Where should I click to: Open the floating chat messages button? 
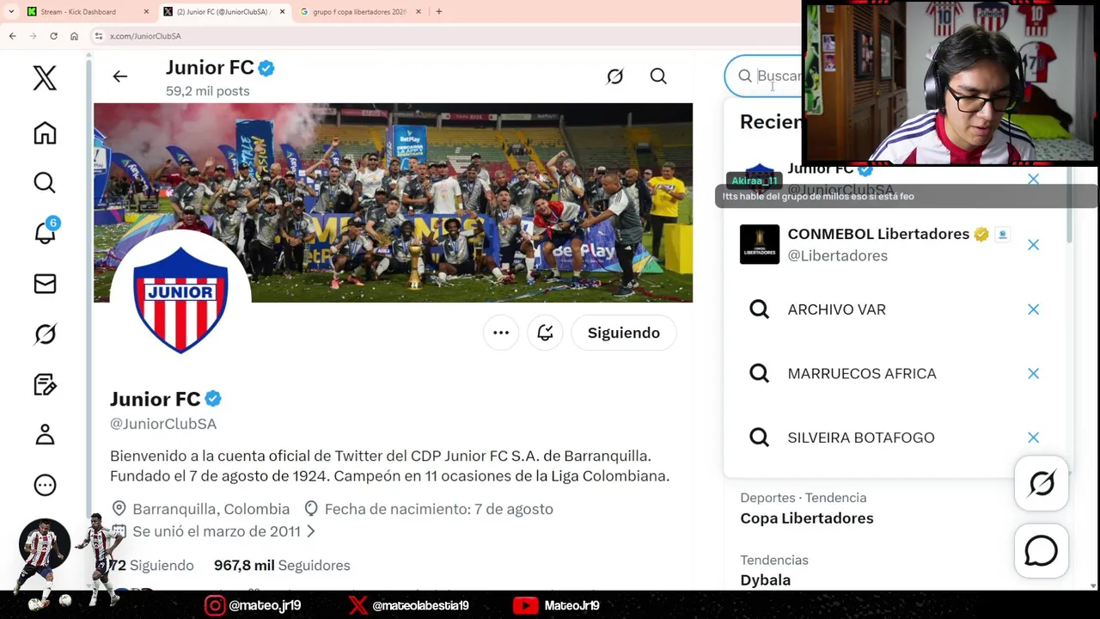click(1042, 551)
